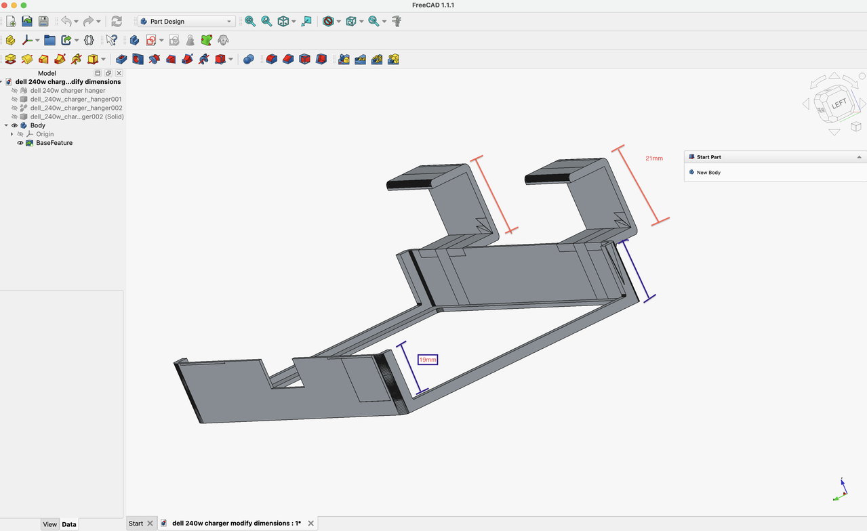Open the draw style dropdown arrow
Image resolution: width=867 pixels, height=531 pixels.
[339, 22]
